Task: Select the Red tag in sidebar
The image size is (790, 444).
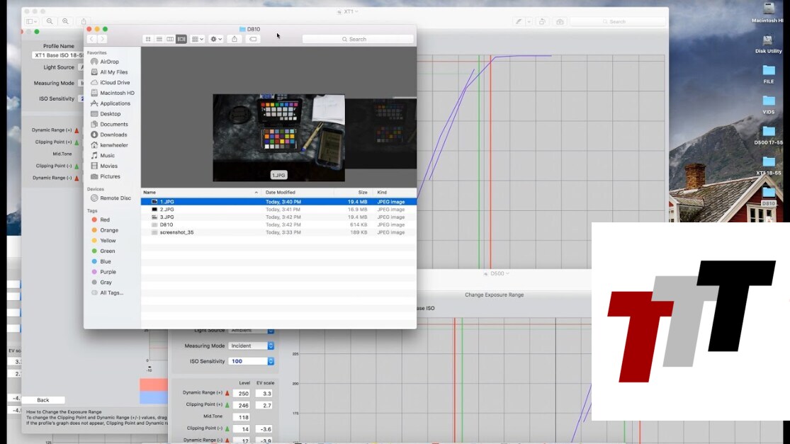Action: pyautogui.click(x=105, y=220)
